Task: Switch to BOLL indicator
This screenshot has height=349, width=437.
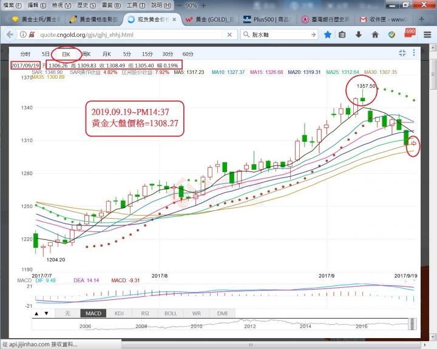Action: pos(171,313)
